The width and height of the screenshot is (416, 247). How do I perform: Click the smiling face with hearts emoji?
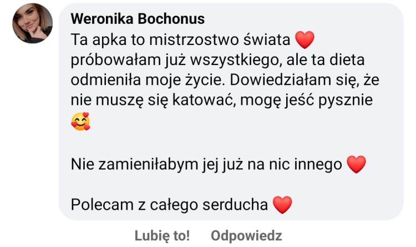coord(81,122)
